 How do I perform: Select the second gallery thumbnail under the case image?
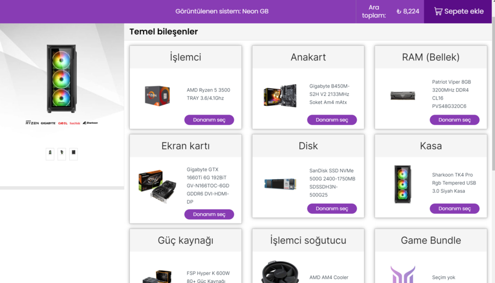click(x=62, y=154)
